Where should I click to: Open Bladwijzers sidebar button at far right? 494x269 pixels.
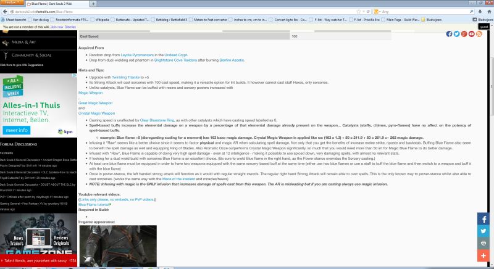pyautogui.click(x=483, y=20)
